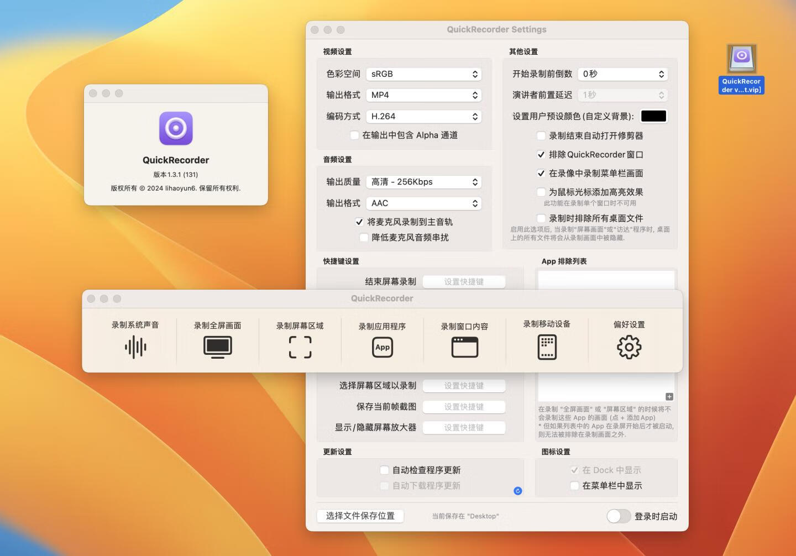Image resolution: width=796 pixels, height=556 pixels.
Task: Set shortcut for select screen area recording
Action: click(464, 386)
